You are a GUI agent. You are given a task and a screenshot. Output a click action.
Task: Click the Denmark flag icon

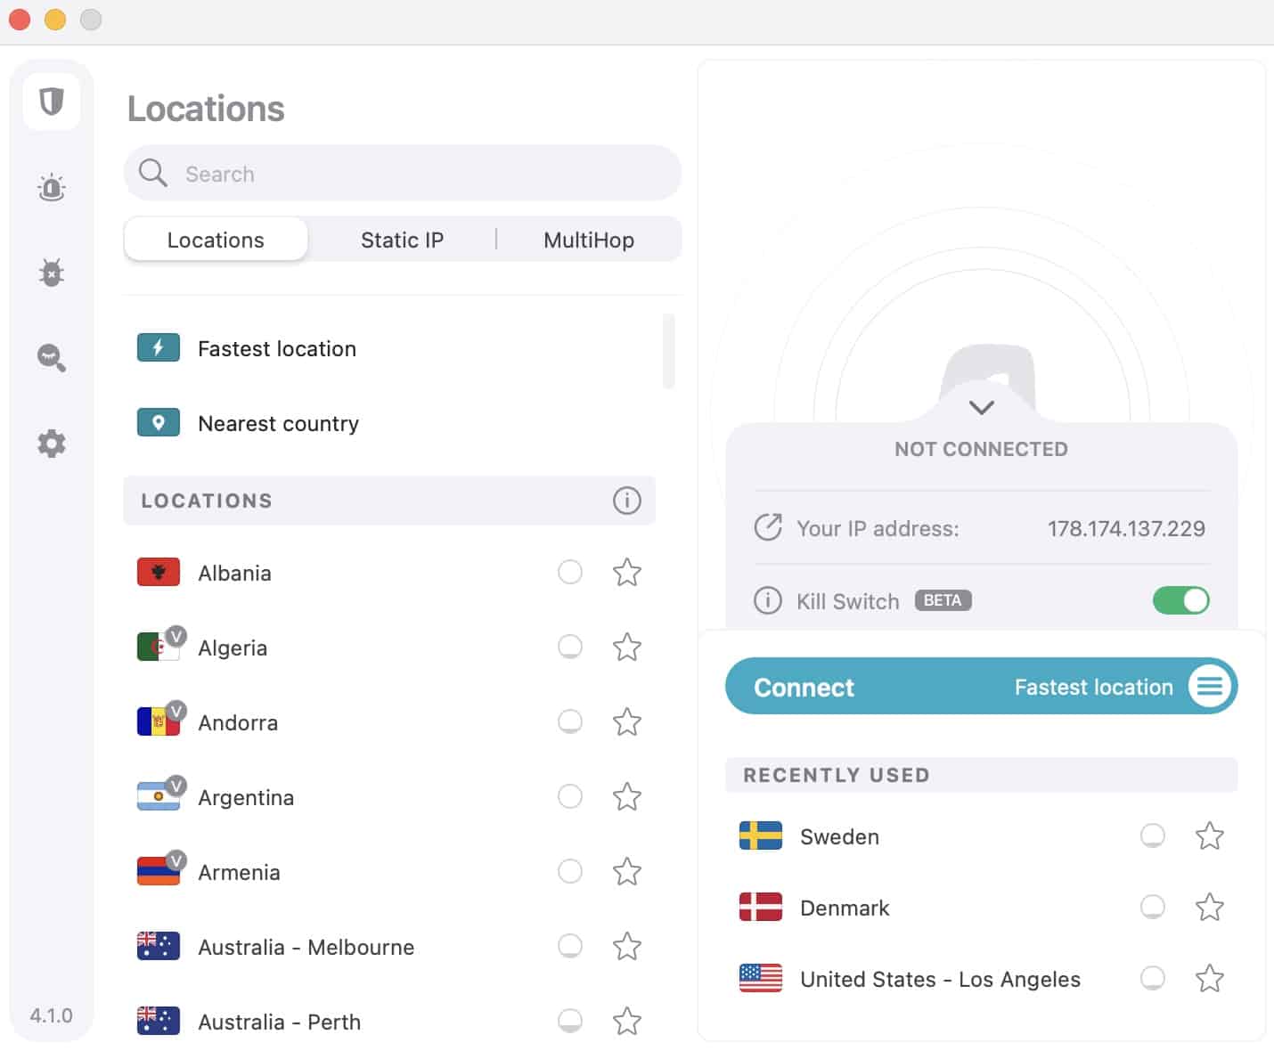[x=761, y=907]
